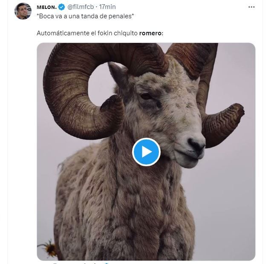Click the word "Automáticamente" in the tweet
The width and height of the screenshot is (271, 264).
tap(60, 33)
